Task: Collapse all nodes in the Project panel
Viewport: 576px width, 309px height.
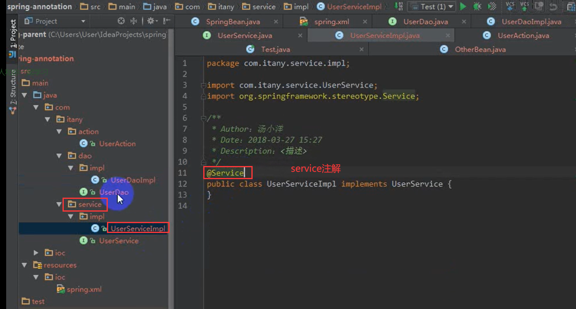Action: [x=134, y=21]
